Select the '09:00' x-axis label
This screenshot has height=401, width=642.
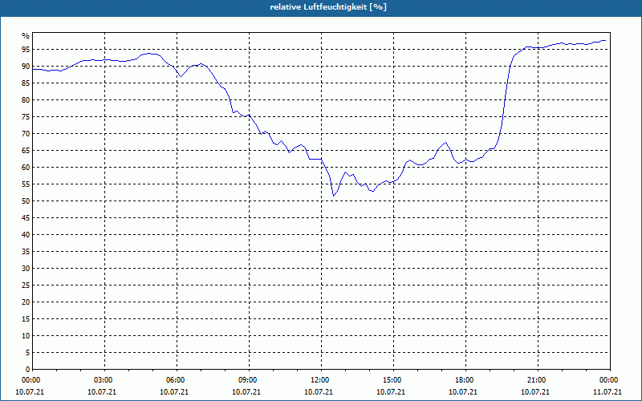247,380
